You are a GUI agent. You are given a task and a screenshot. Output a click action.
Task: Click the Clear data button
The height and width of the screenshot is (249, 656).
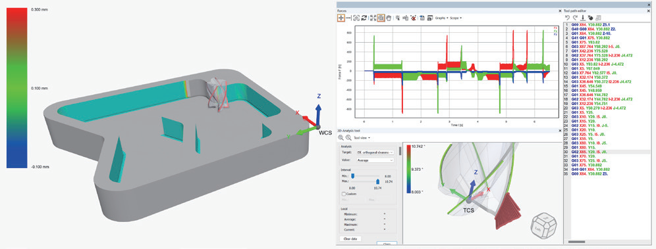tap(350, 238)
